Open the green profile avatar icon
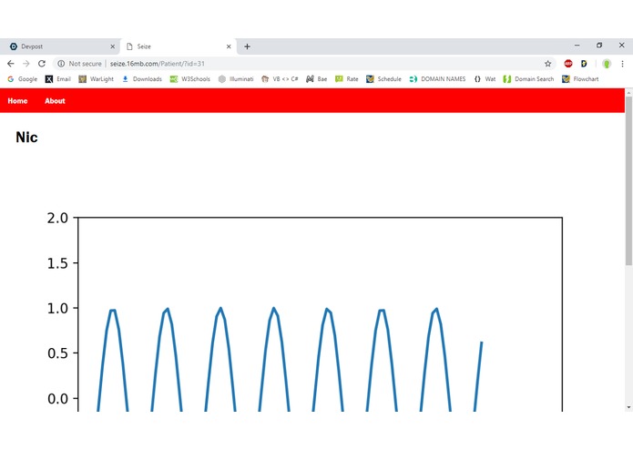633x450 pixels. (607, 64)
